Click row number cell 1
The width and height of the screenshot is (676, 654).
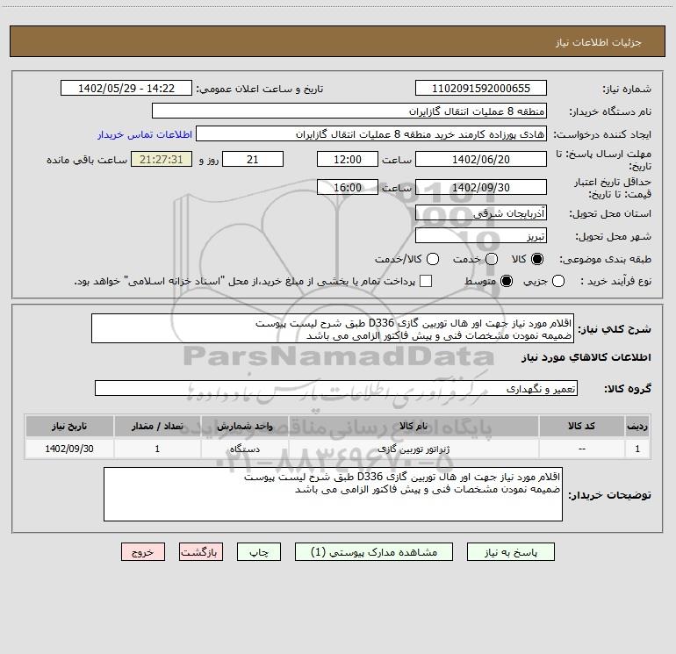coord(637,449)
